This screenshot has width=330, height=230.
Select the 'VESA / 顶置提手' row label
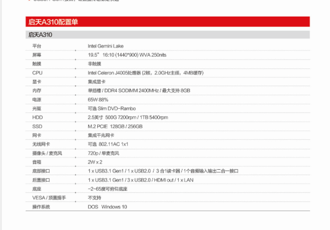tap(49, 198)
